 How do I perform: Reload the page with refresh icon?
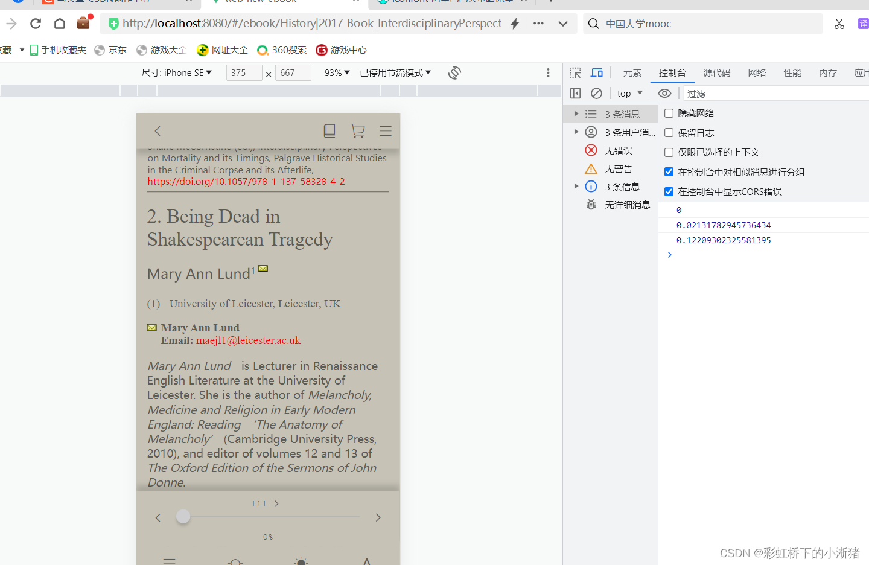coord(36,24)
